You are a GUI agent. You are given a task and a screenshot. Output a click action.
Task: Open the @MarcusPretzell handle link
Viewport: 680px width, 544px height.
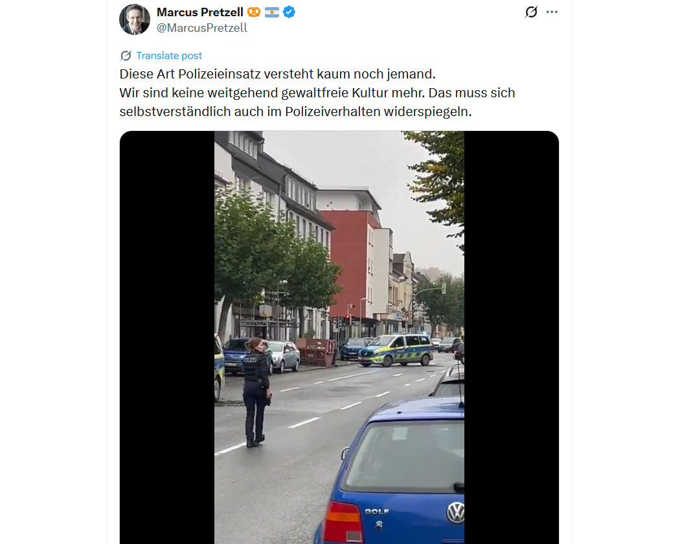coord(202,28)
